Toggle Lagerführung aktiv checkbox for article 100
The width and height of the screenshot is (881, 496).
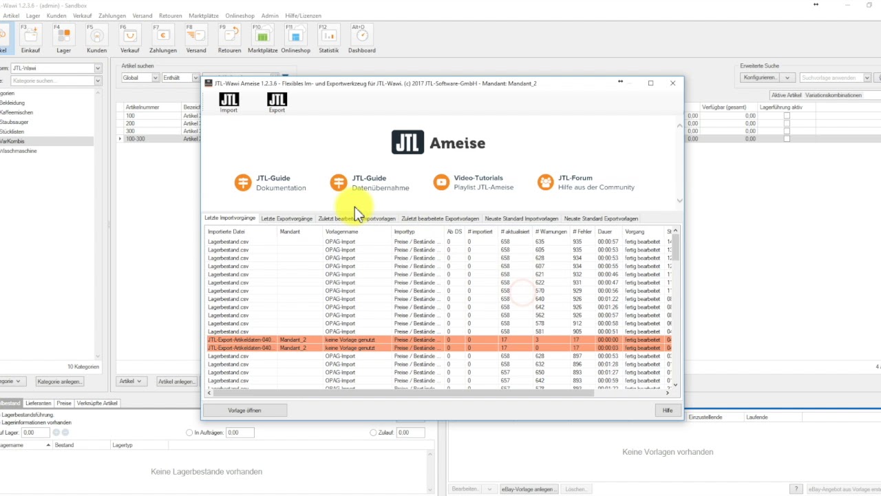[x=787, y=116]
